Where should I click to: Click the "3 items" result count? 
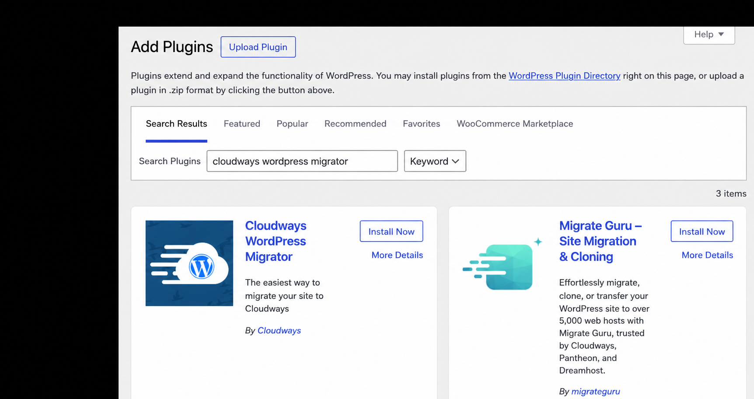(x=731, y=193)
